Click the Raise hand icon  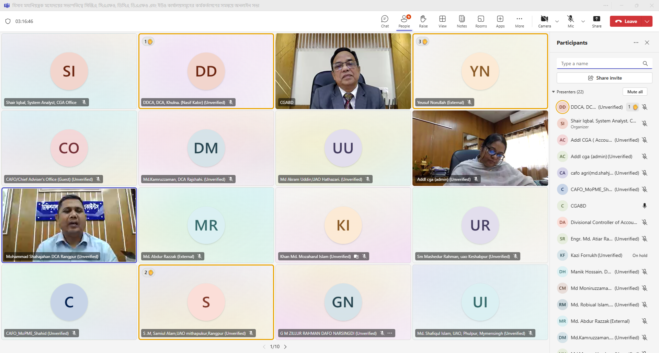423,21
